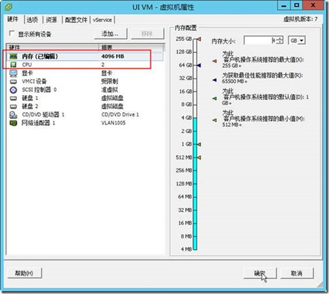
Task: Select the VMCI 设备 row
Action: click(x=85, y=81)
